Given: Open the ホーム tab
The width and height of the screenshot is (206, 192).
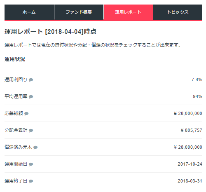Looking at the screenshot, I should pos(29,12).
